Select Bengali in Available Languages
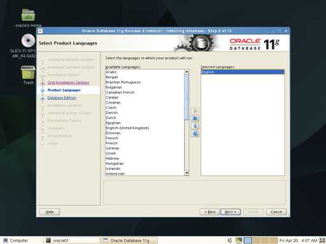The width and height of the screenshot is (326, 244). [145, 77]
